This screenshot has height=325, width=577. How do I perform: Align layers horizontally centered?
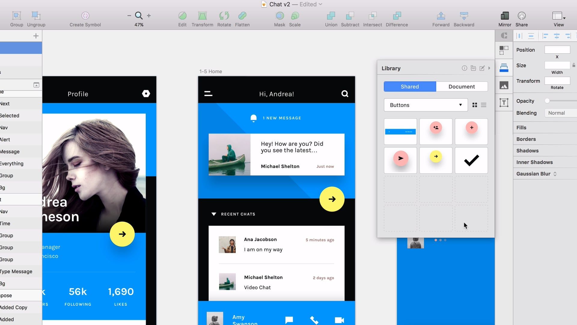click(x=557, y=36)
